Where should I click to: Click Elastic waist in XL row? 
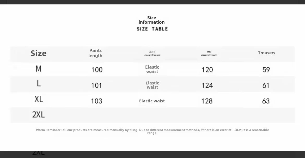tap(152, 101)
